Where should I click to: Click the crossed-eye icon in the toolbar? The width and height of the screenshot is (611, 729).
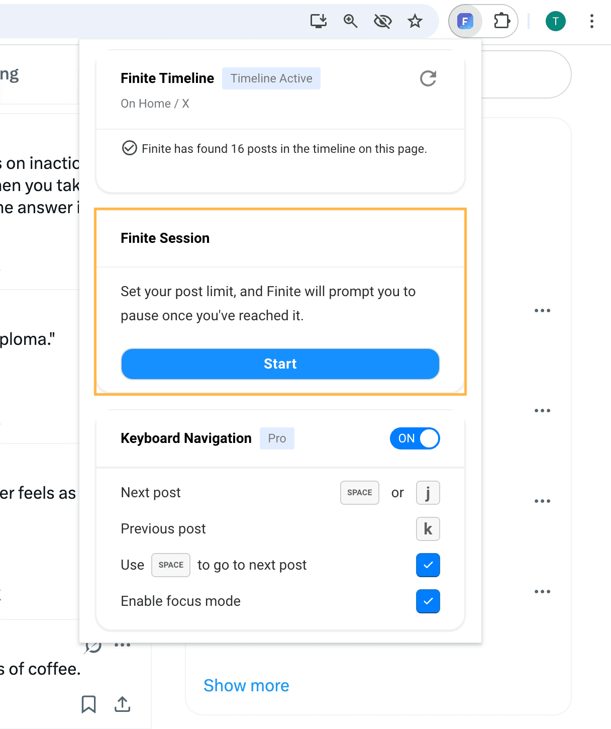[383, 21]
